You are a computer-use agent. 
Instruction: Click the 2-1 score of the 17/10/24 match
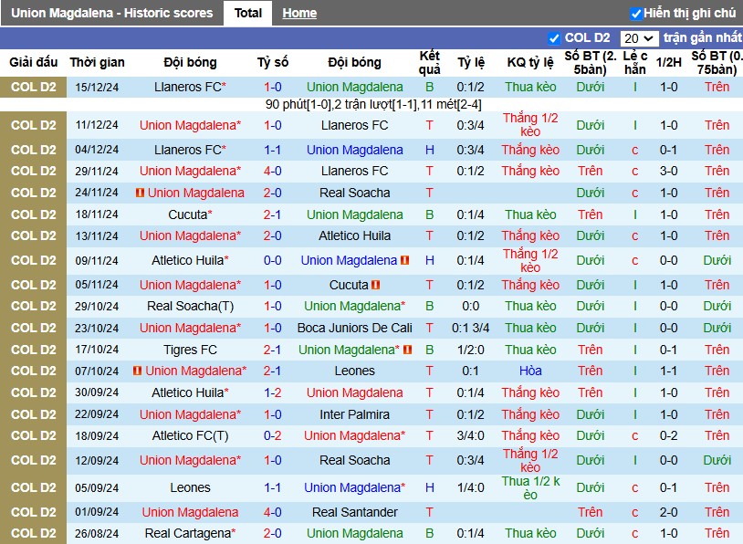[x=273, y=350]
